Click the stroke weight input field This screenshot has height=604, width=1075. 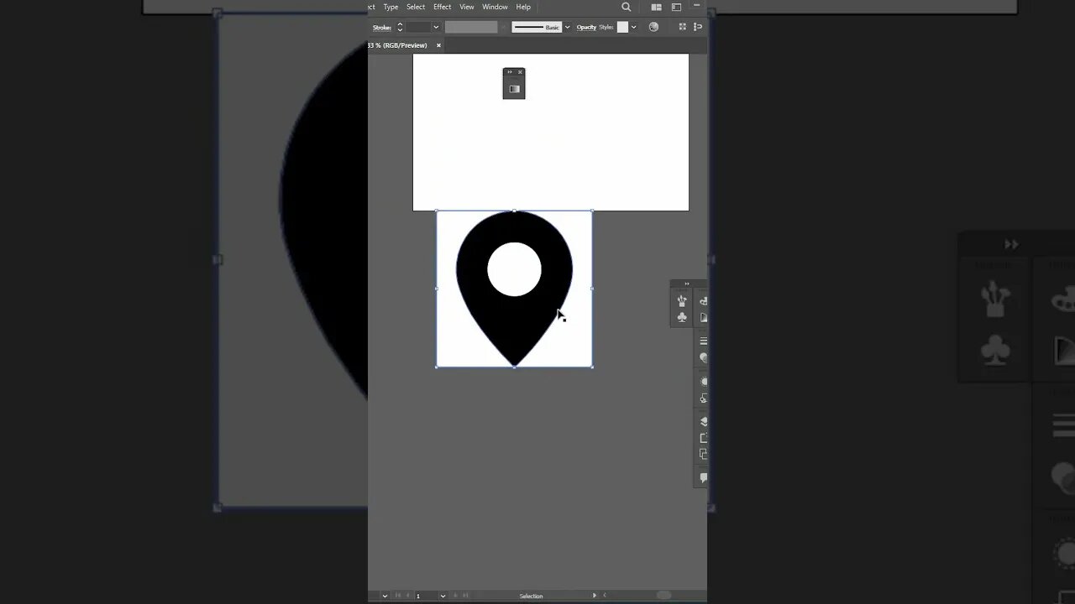point(418,27)
